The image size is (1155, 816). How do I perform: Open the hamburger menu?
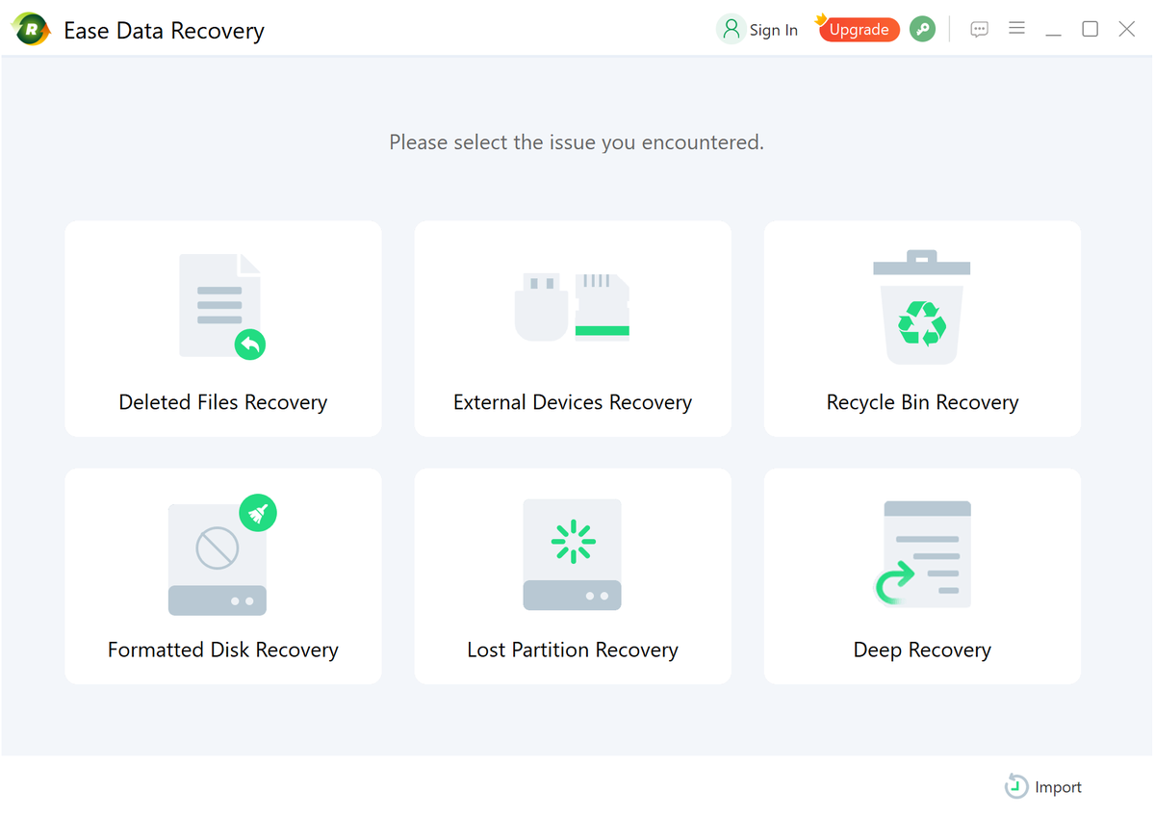(x=1016, y=29)
